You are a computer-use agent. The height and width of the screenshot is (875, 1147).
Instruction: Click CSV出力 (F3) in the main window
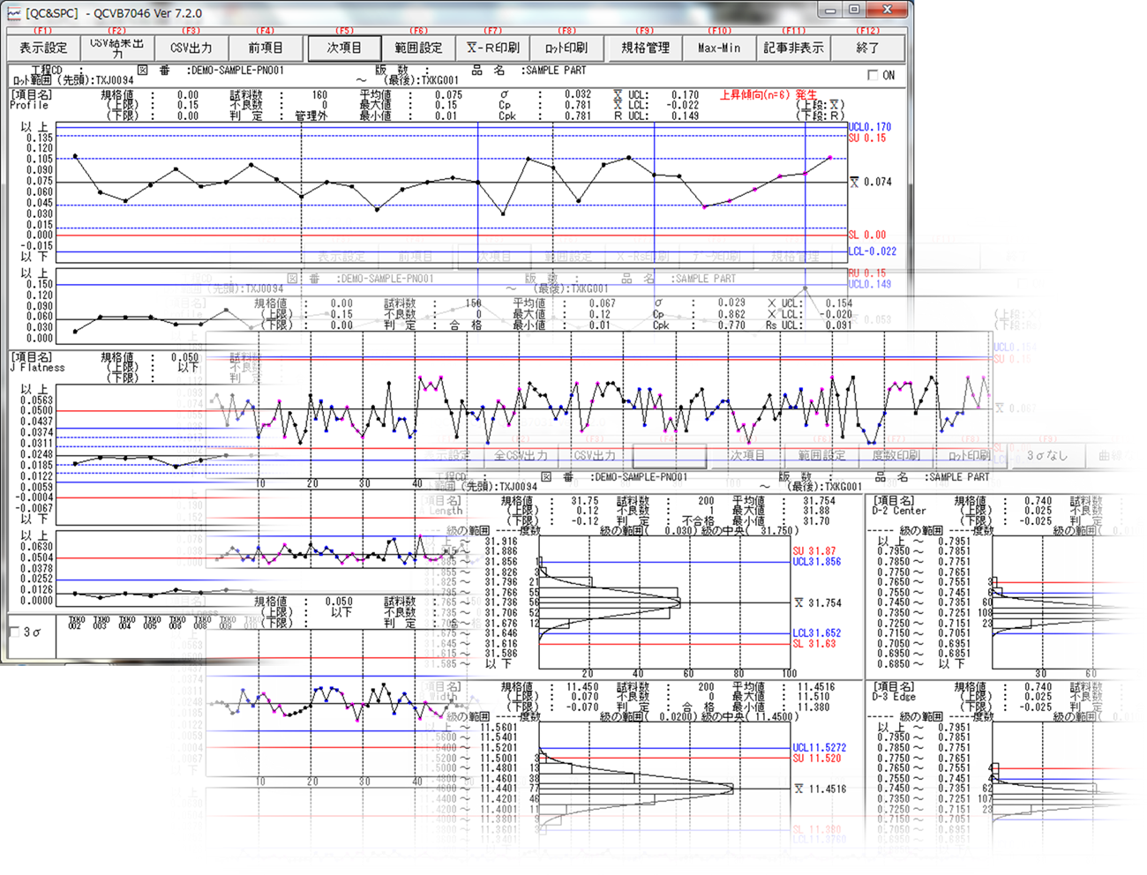[191, 49]
